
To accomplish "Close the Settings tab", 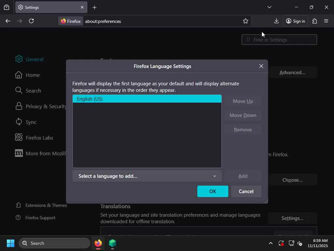I will [x=82, y=7].
